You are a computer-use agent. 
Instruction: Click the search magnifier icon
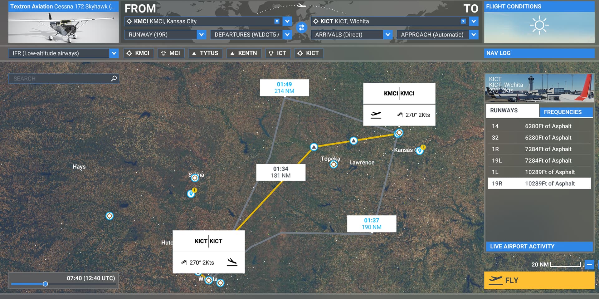[114, 78]
